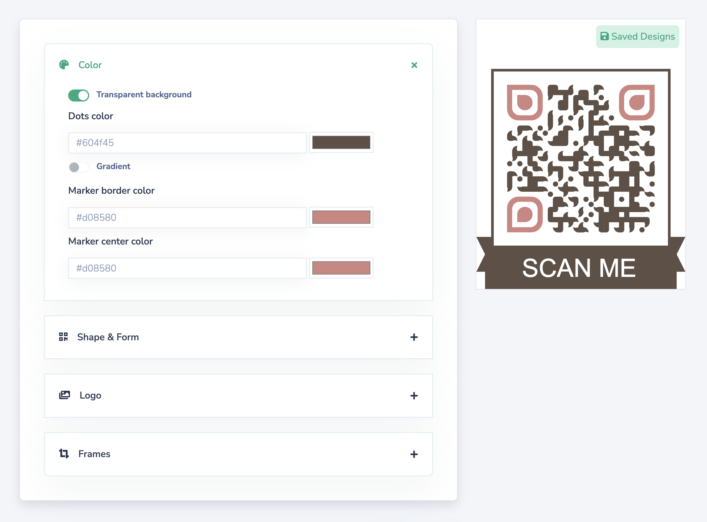Click the Dots color hex input field

pyautogui.click(x=187, y=143)
